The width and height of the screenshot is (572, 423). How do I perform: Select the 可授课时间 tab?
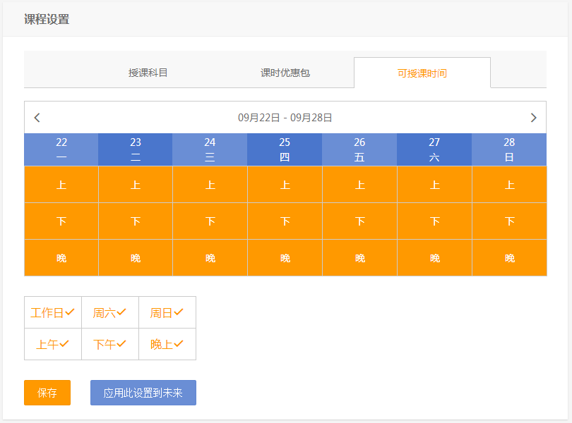(x=422, y=73)
